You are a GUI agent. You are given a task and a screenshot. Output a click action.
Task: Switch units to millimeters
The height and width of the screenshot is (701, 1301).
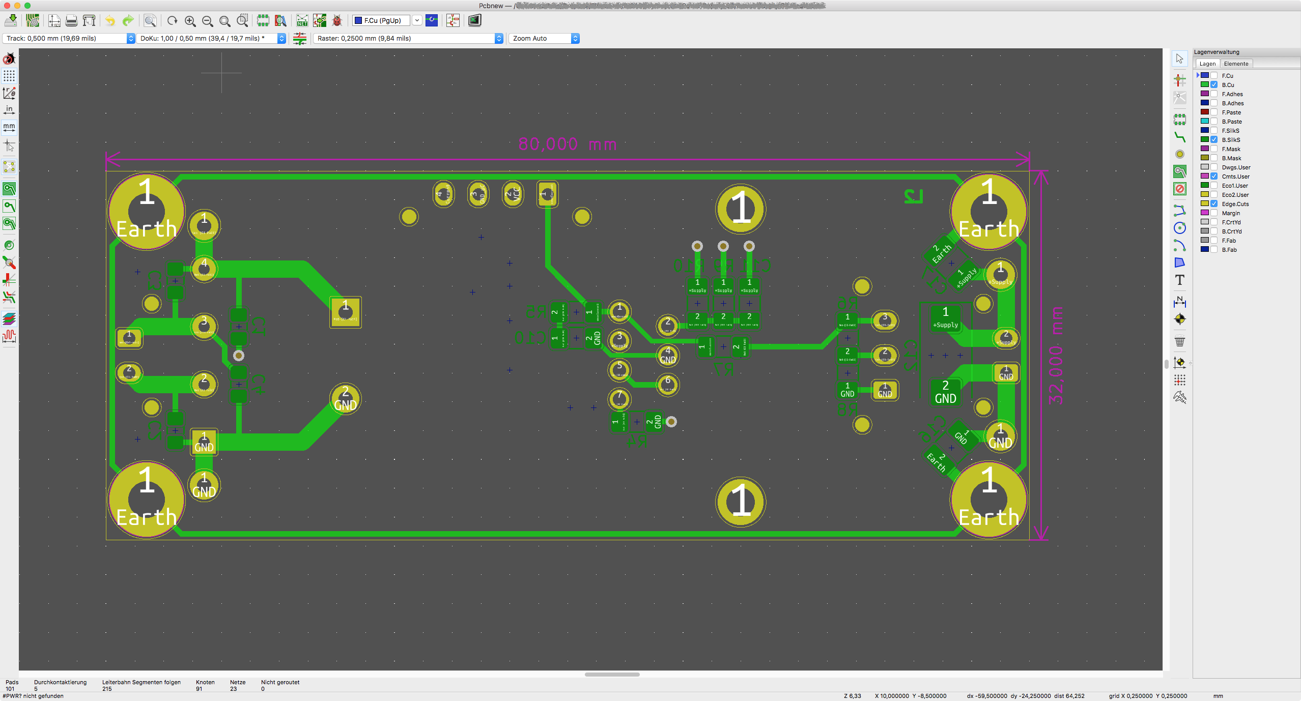click(x=9, y=127)
